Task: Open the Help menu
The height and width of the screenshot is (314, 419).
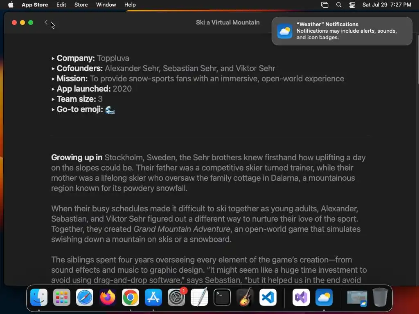Action: [x=130, y=4]
